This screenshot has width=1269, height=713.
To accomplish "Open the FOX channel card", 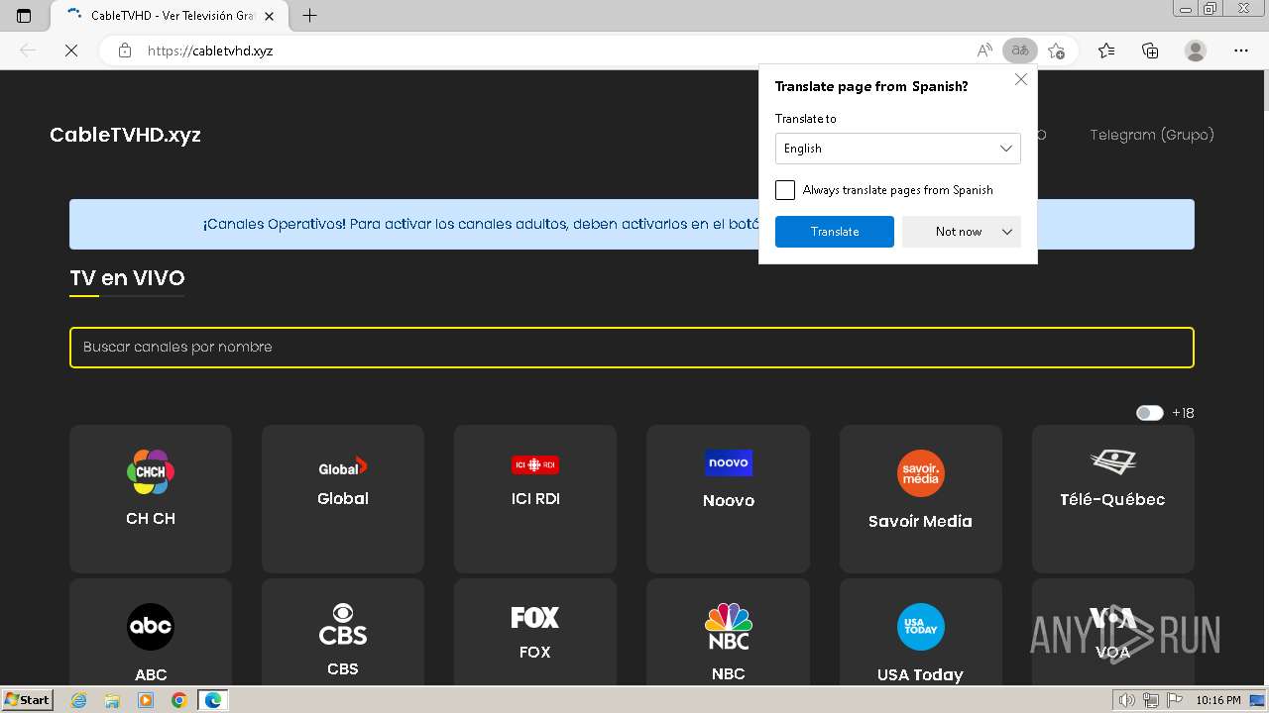I will (535, 633).
